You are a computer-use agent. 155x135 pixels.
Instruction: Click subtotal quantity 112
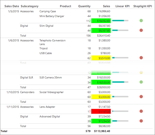(x=89, y=21)
